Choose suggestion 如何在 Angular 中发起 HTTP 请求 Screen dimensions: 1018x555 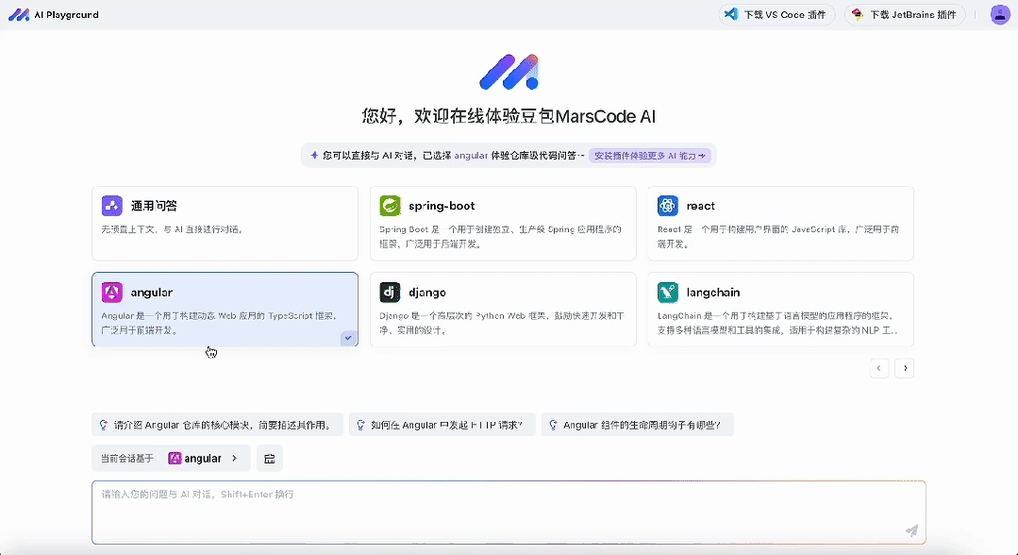(442, 425)
